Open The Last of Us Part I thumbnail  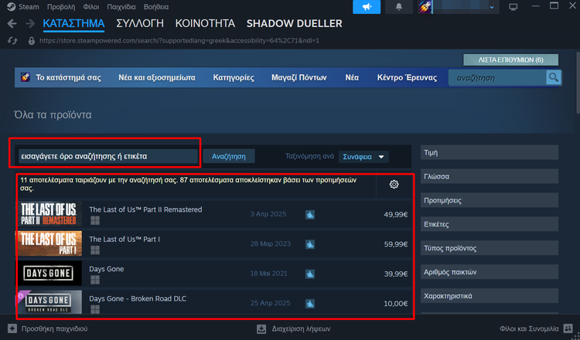tap(49, 243)
